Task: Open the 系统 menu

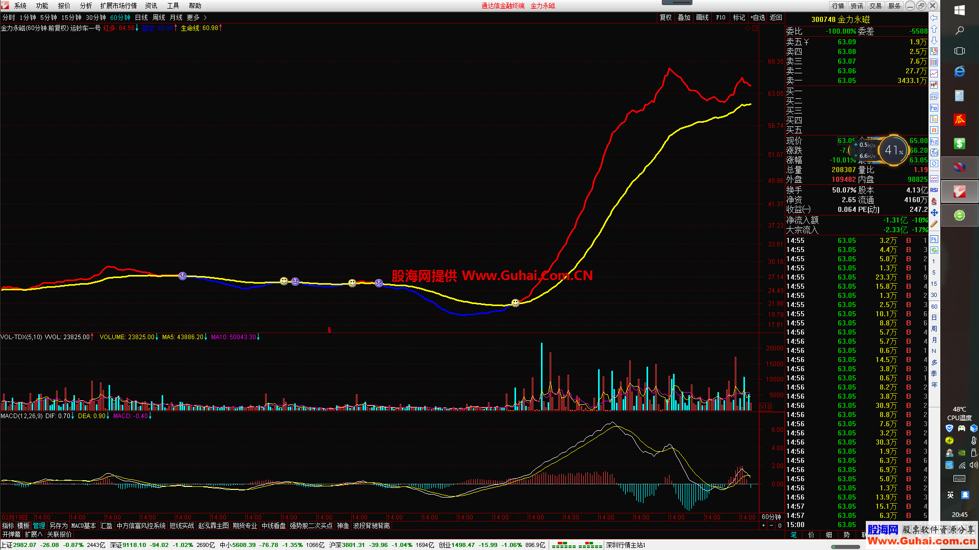Action: coord(20,6)
